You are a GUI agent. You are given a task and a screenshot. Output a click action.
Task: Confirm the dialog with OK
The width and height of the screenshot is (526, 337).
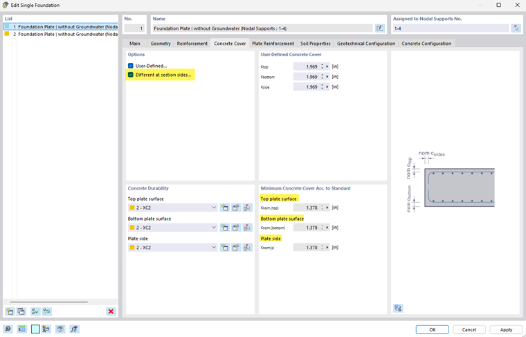(432, 329)
